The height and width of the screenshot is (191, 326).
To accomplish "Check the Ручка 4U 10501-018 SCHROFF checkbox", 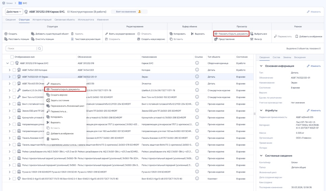I will pos(14,172).
